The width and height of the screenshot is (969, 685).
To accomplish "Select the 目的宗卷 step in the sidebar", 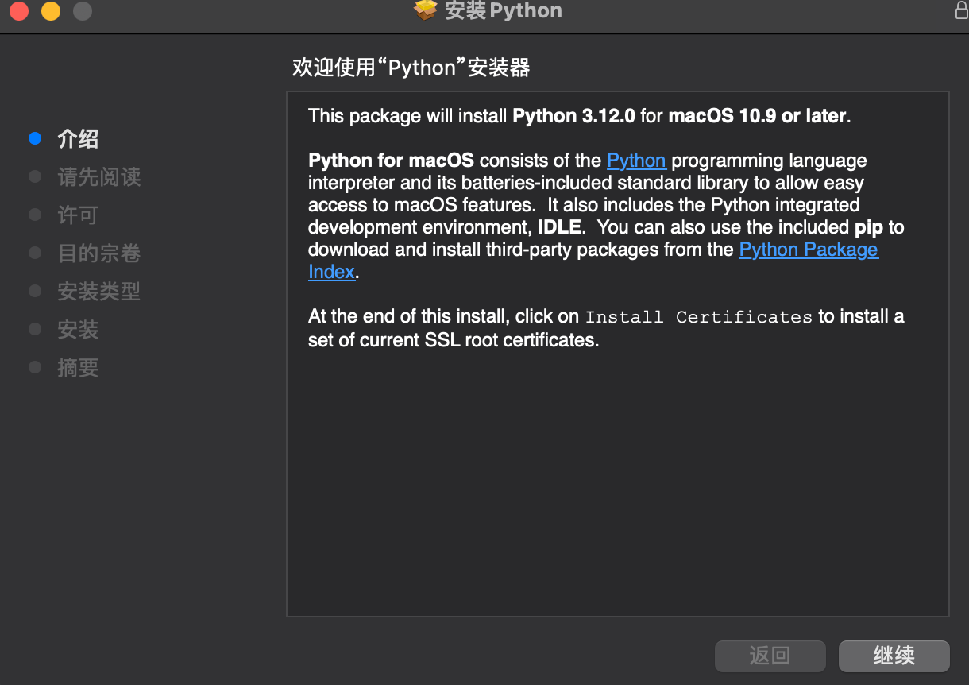I will pos(98,253).
